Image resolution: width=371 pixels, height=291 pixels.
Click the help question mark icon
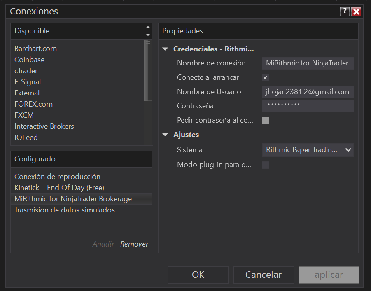coord(345,12)
